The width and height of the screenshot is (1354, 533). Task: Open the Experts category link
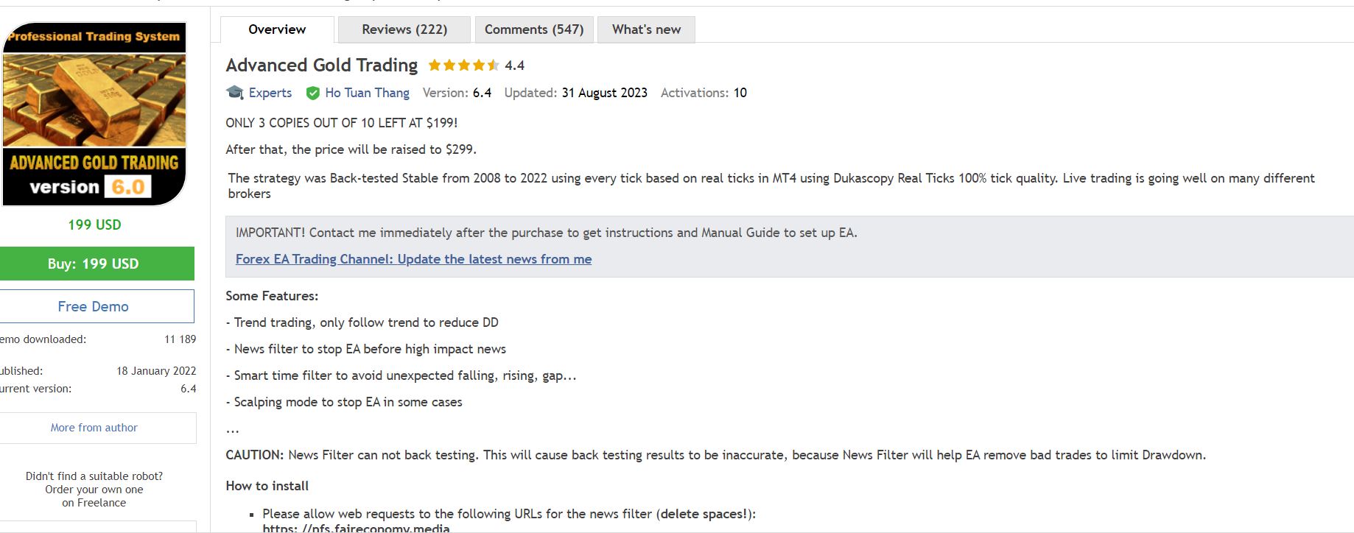[270, 93]
